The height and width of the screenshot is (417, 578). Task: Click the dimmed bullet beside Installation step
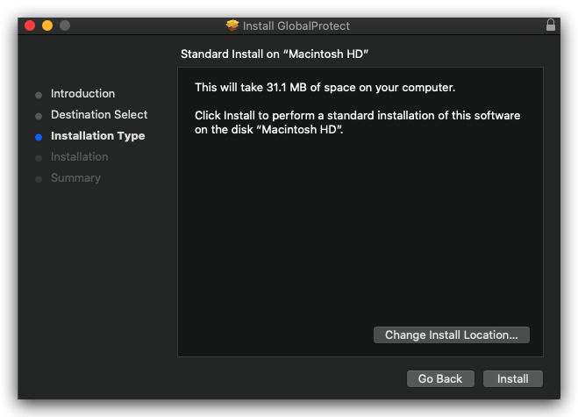[39, 158]
